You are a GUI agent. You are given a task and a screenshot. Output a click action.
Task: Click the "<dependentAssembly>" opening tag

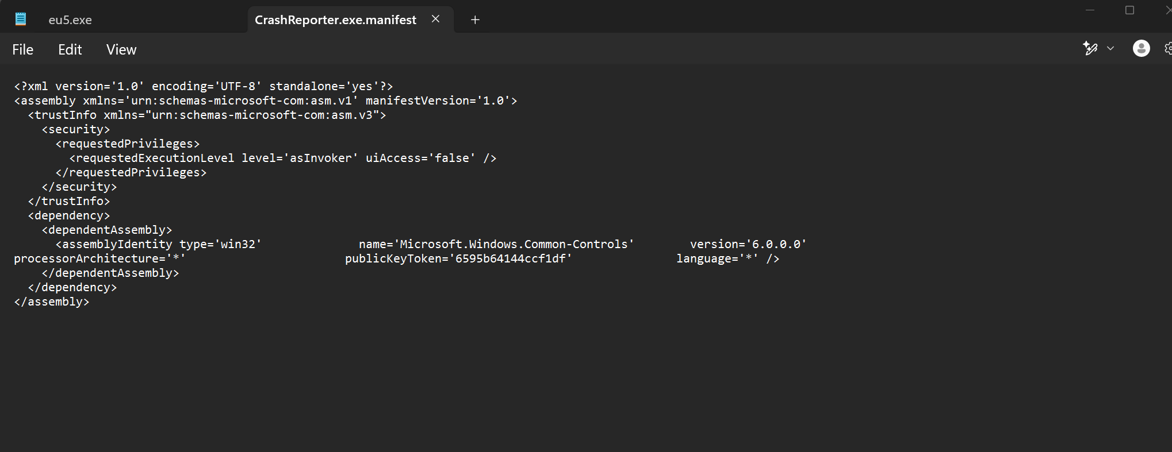107,230
